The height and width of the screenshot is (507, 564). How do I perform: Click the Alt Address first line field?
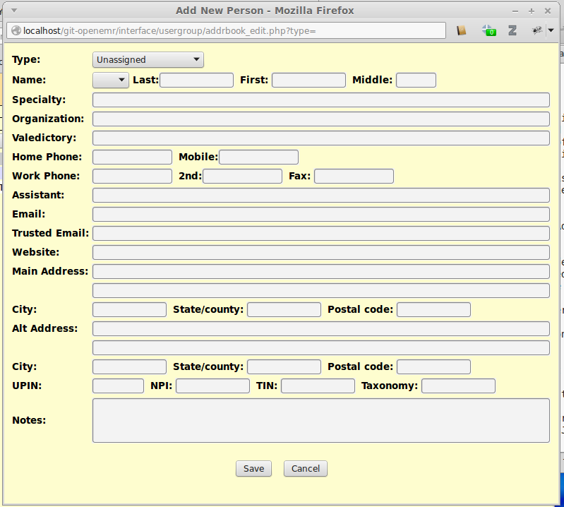coord(321,328)
